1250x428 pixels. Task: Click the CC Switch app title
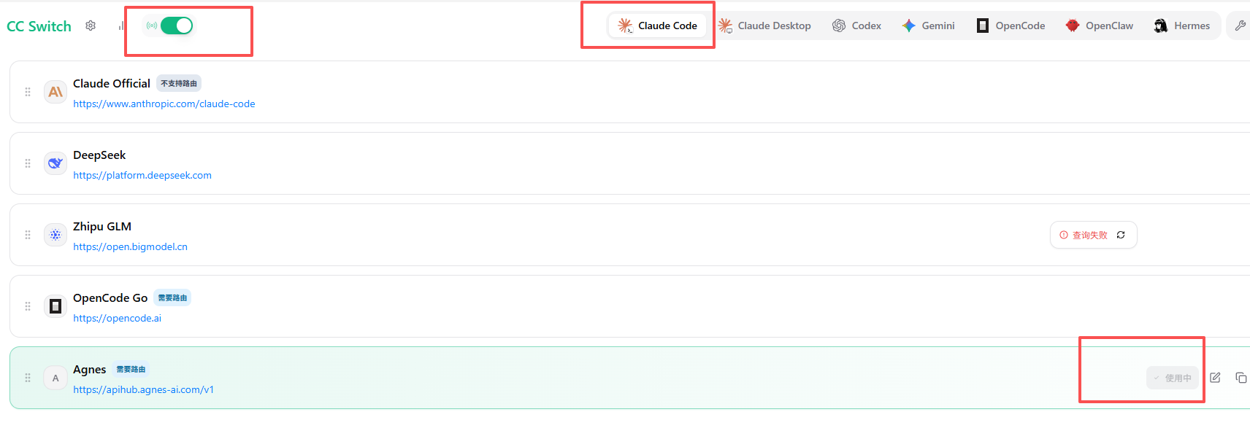(39, 26)
